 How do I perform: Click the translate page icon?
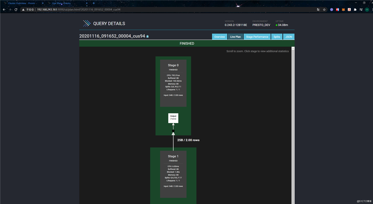tap(318, 10)
